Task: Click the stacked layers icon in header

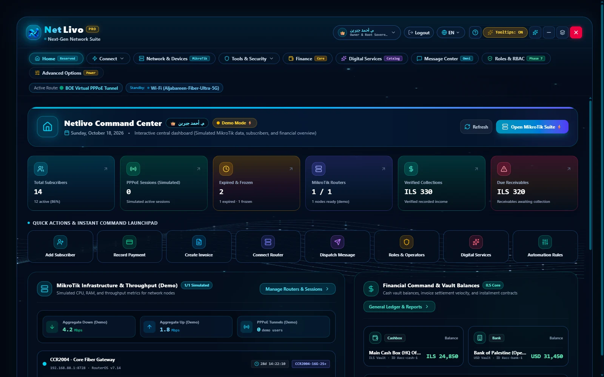Action: tap(562, 32)
